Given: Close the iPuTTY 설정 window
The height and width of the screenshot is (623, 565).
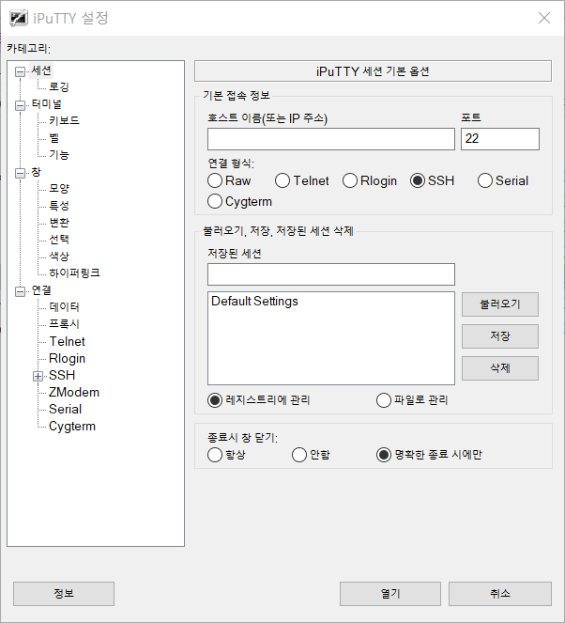Looking at the screenshot, I should 544,18.
